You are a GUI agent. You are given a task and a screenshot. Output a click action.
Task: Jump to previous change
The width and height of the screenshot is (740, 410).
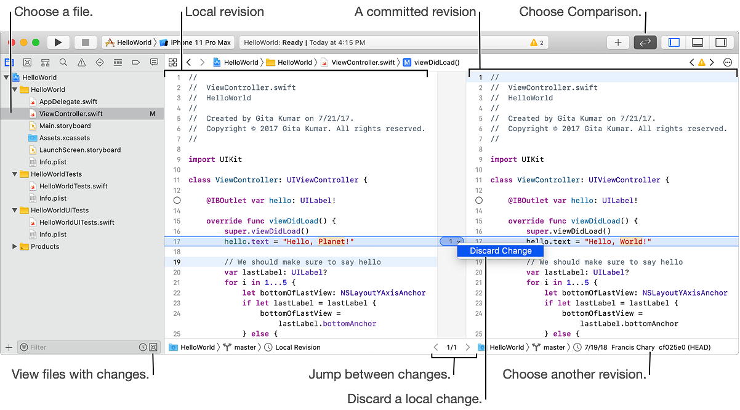436,347
